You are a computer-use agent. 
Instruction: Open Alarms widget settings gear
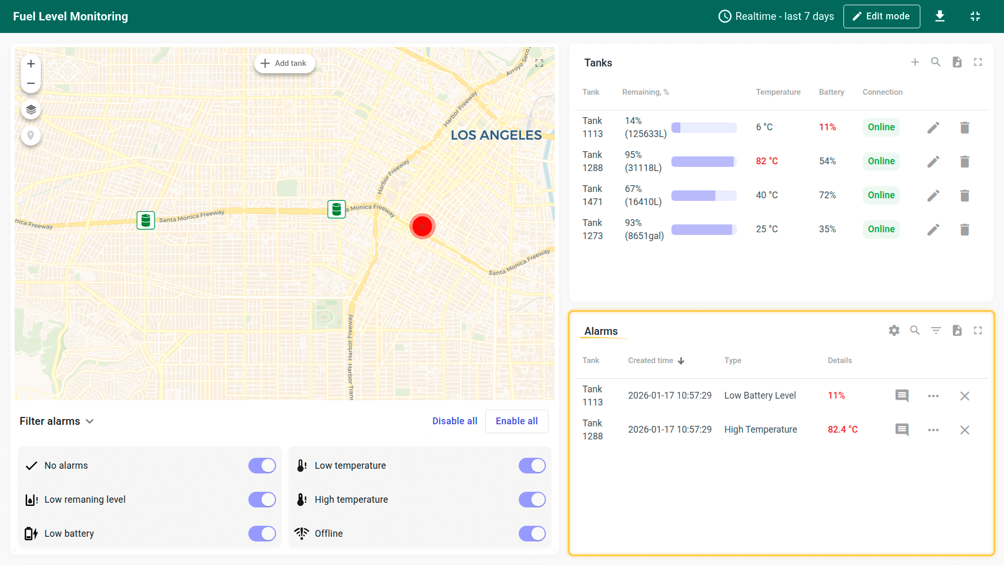(894, 331)
